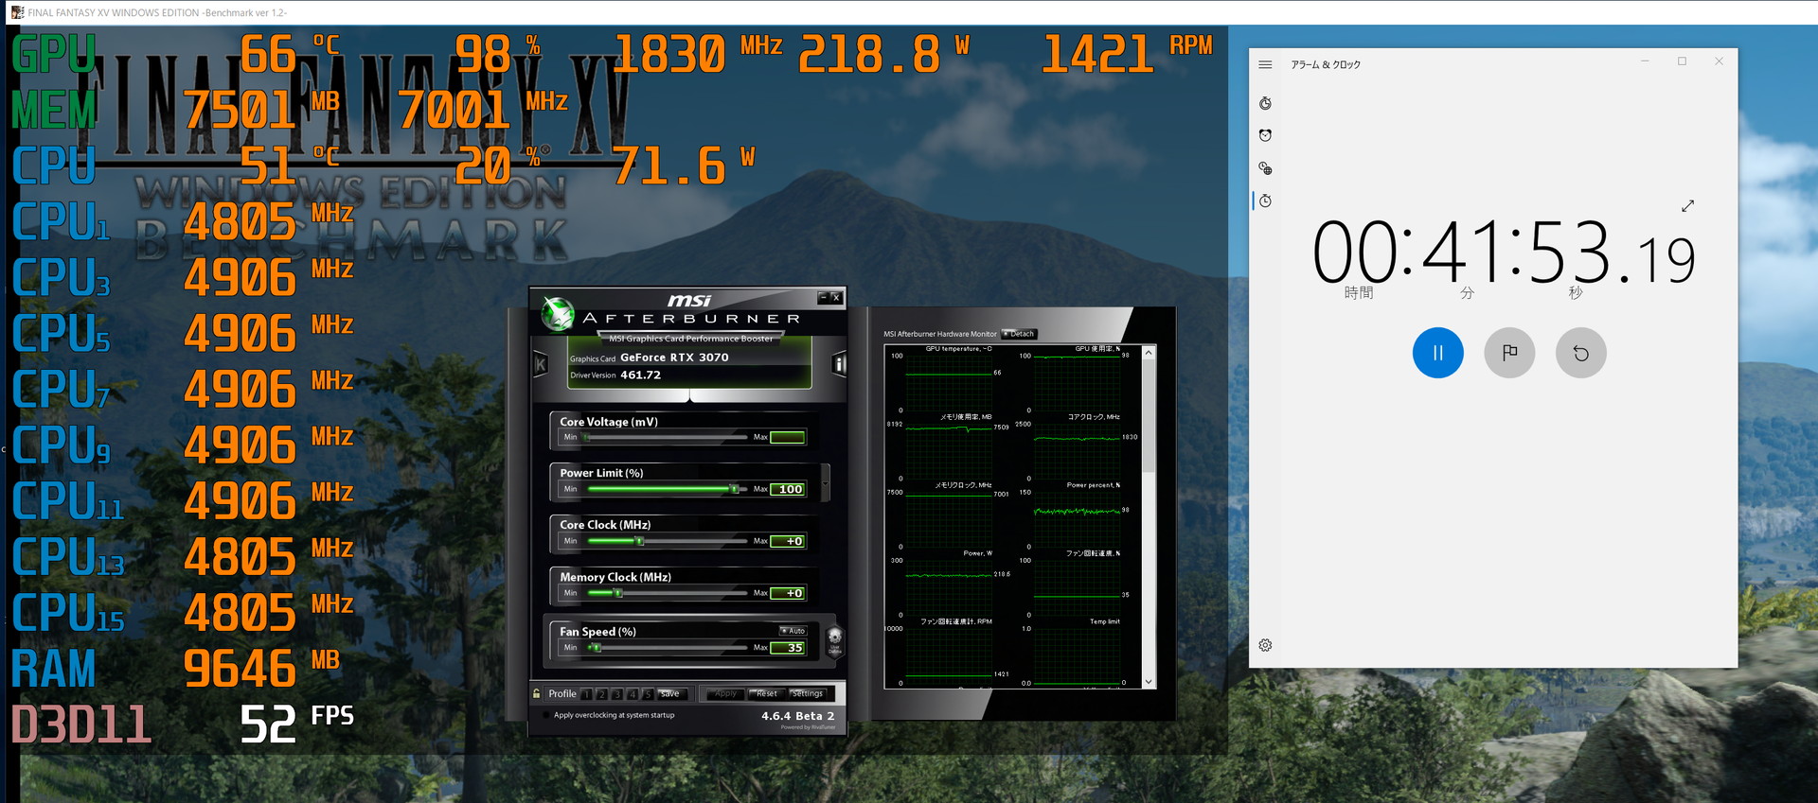
Task: Click the Core Voltage value field
Action: click(788, 437)
